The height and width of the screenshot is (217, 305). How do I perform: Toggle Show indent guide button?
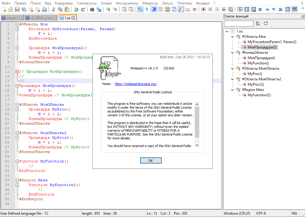(154, 9)
